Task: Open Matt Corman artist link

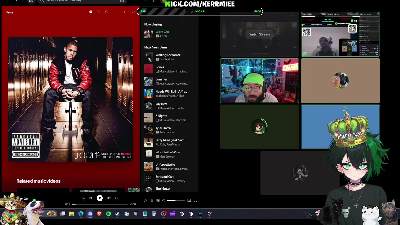Action: click(167, 157)
